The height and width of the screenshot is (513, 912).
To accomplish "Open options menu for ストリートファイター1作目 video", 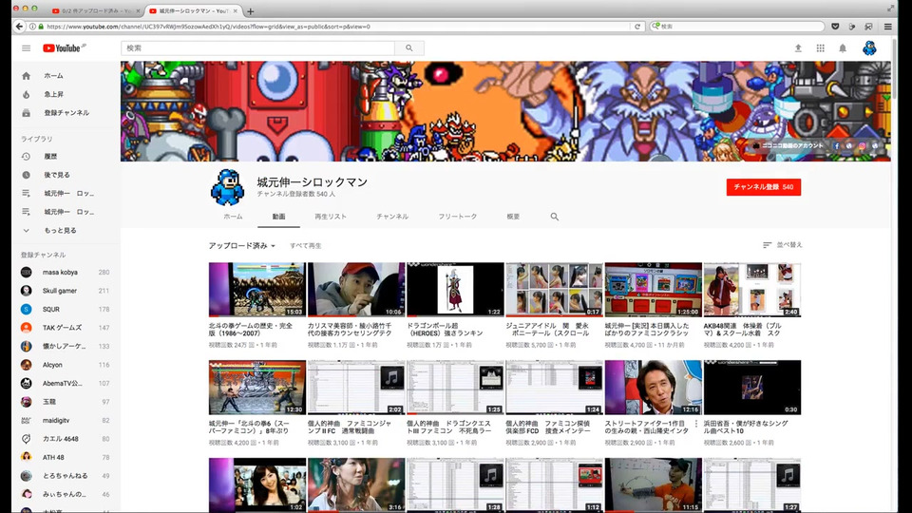I will (x=696, y=424).
